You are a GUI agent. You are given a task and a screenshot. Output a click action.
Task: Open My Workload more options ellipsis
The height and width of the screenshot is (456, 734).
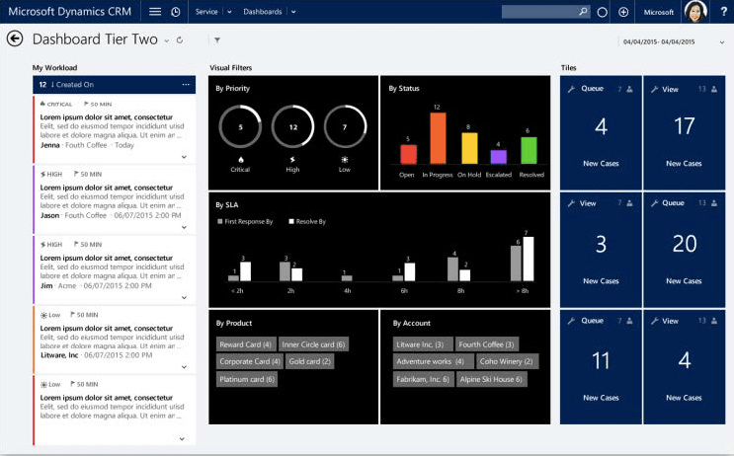pos(186,85)
